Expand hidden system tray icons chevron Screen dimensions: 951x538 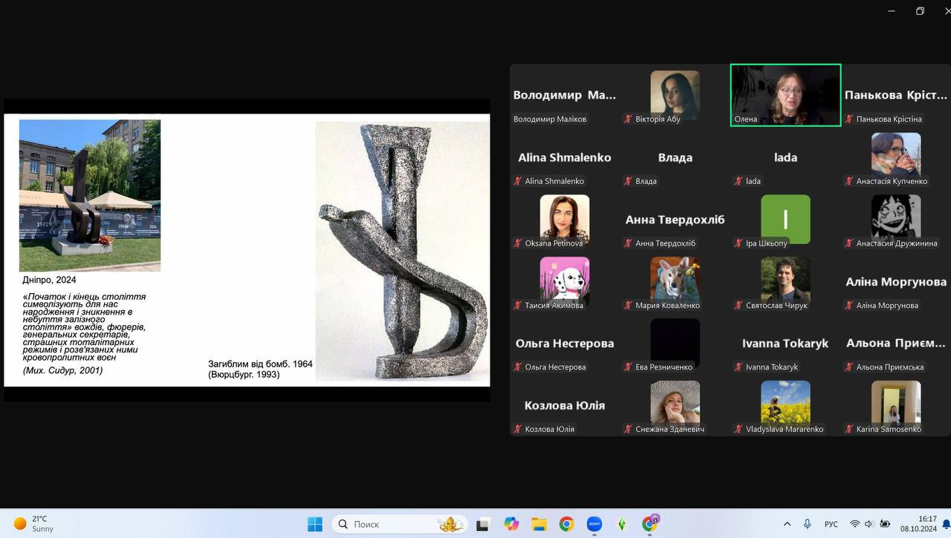(x=787, y=524)
